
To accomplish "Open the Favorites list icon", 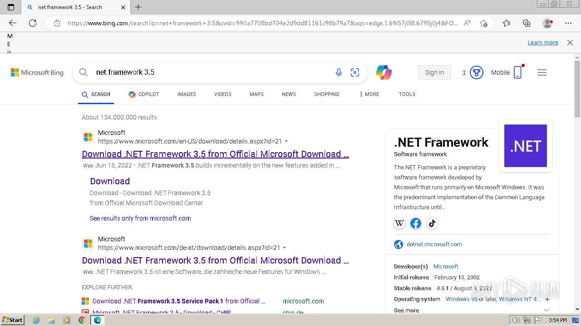I will [507, 23].
